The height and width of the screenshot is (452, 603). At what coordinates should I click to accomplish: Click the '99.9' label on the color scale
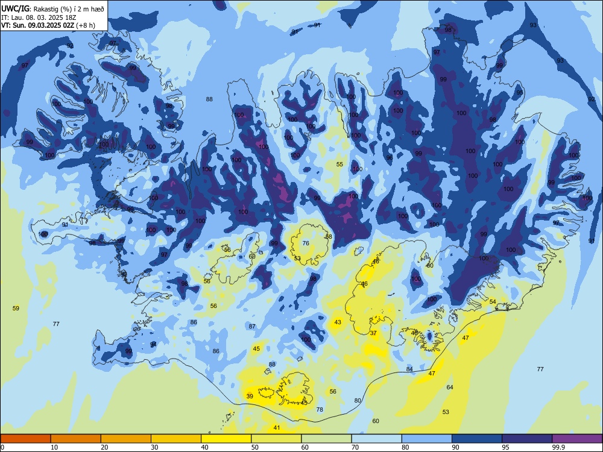(x=558, y=447)
